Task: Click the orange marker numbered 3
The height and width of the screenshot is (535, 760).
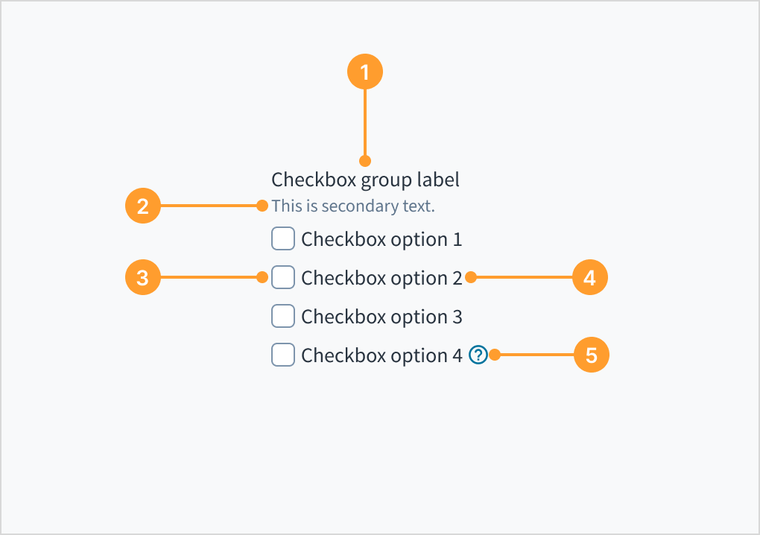Action: (x=142, y=277)
